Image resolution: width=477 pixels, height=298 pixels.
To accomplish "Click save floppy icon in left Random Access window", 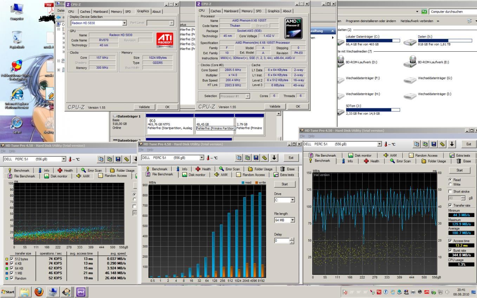I will click(118, 159).
